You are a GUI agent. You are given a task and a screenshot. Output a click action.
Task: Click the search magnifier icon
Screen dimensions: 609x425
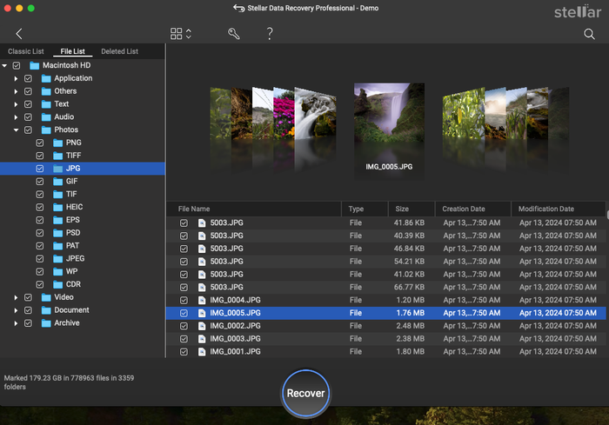pyautogui.click(x=589, y=34)
